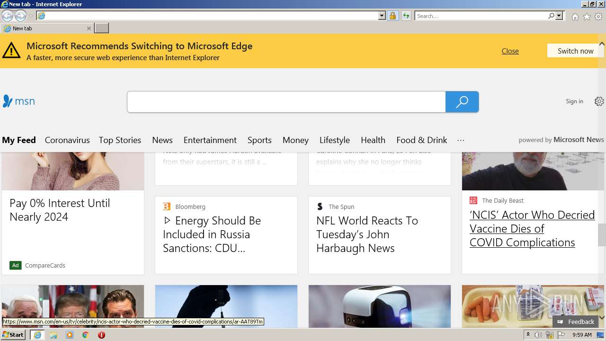Image resolution: width=606 pixels, height=341 pixels.
Task: Open a new blank tab button
Action: click(x=101, y=28)
